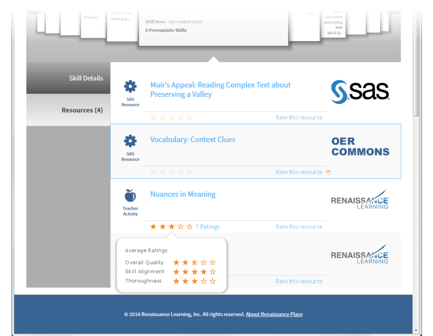Image resolution: width=433 pixels, height=336 pixels.
Task: Rate this resource for Nuances in Meaning
Action: click(x=299, y=226)
